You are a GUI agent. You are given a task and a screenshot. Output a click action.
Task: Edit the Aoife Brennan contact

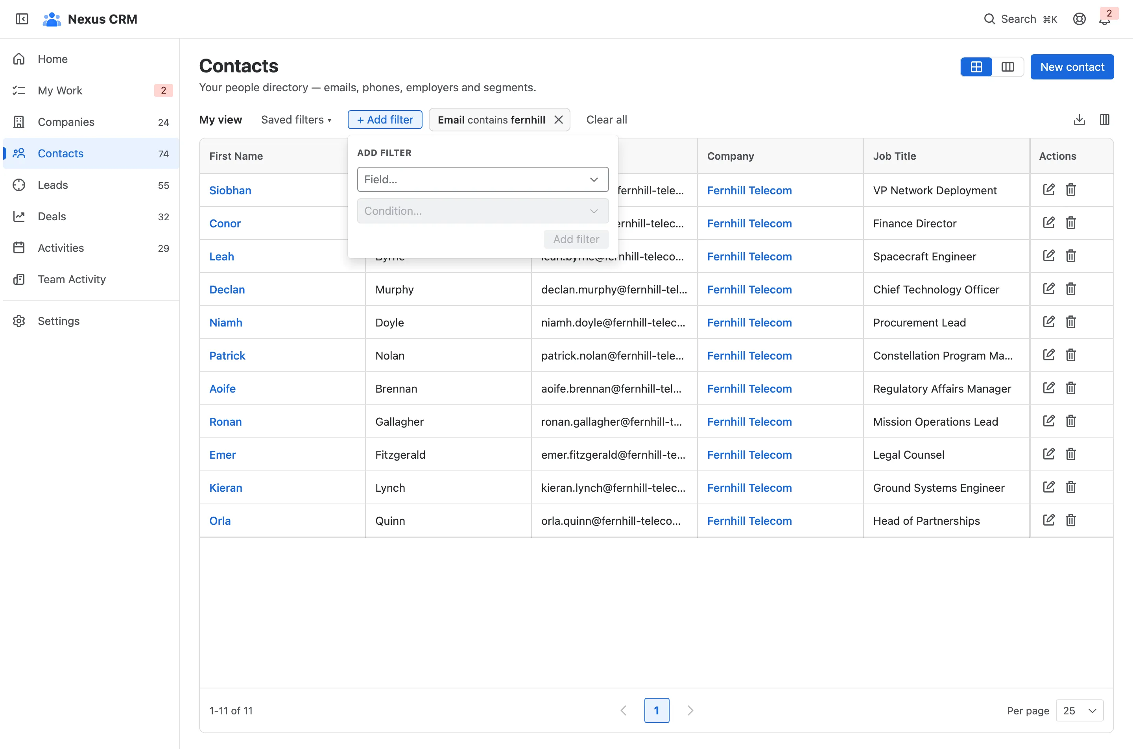pos(1048,388)
